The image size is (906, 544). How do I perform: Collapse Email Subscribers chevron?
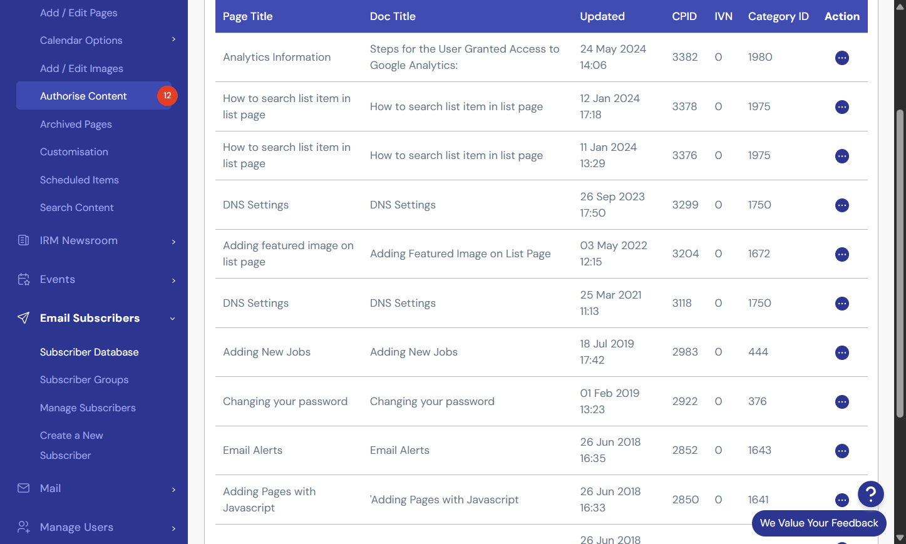point(172,319)
